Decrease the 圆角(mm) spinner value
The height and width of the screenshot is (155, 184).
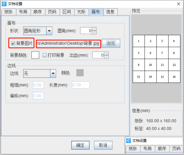point(94,33)
